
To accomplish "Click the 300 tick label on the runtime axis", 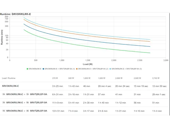I will click(6, 26).
